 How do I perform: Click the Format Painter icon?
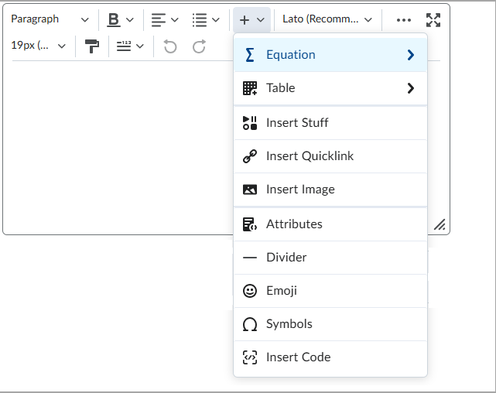[92, 46]
